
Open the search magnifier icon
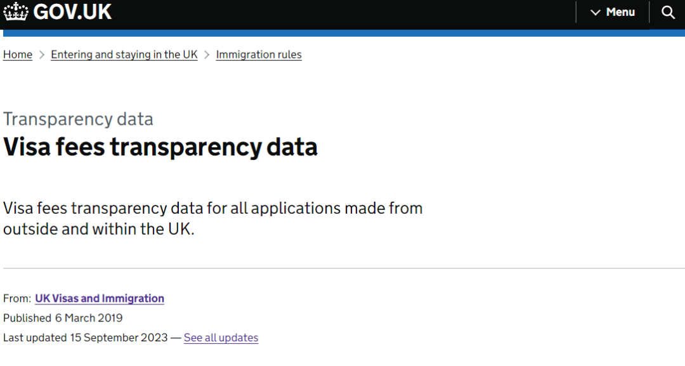click(x=668, y=12)
